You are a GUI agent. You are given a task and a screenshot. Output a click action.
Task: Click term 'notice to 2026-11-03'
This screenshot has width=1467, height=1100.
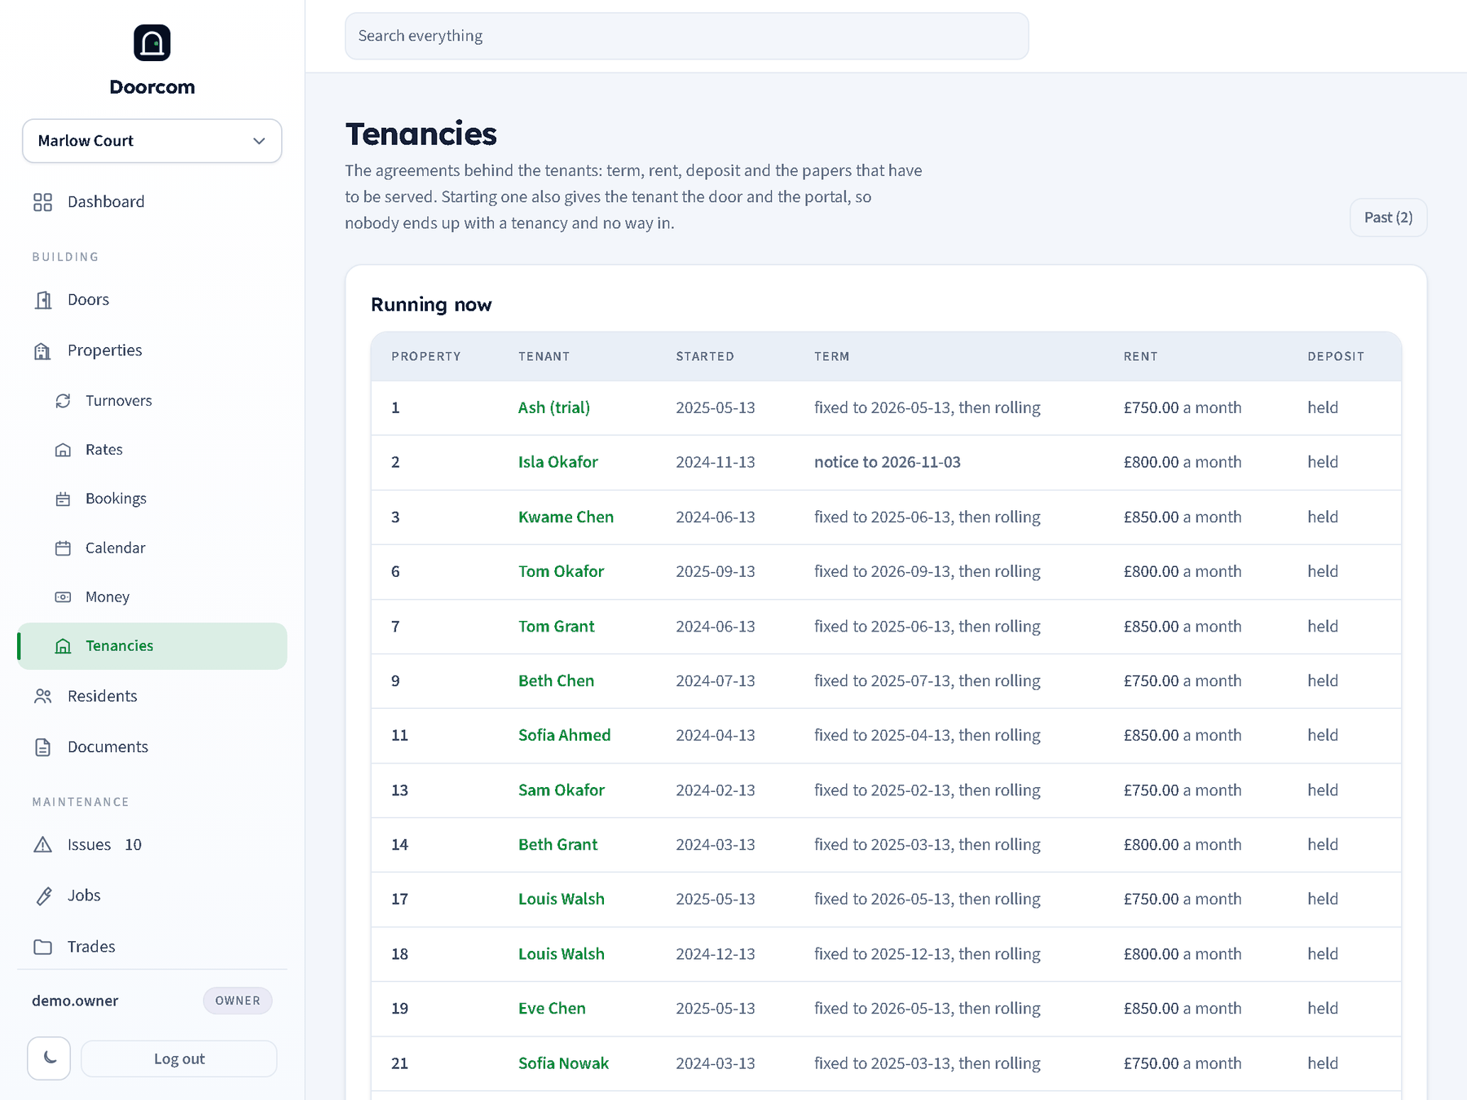click(888, 462)
